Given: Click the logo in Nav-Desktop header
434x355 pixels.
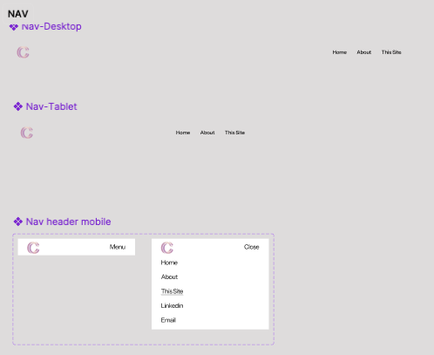Looking at the screenshot, I should coord(23,52).
